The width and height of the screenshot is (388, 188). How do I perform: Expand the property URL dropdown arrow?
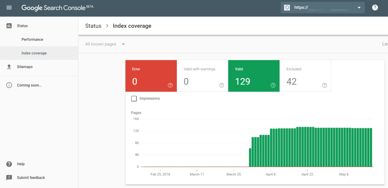click(359, 8)
